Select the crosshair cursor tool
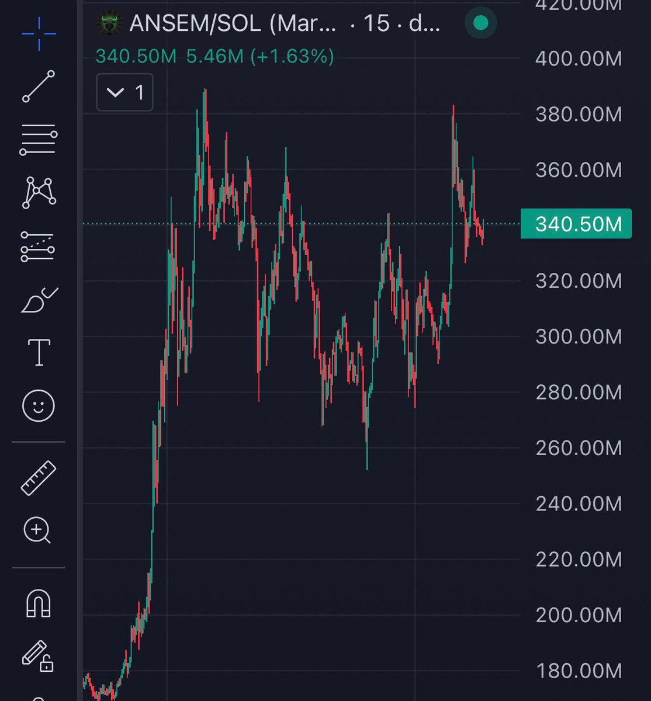This screenshot has height=701, width=651. coord(39,33)
